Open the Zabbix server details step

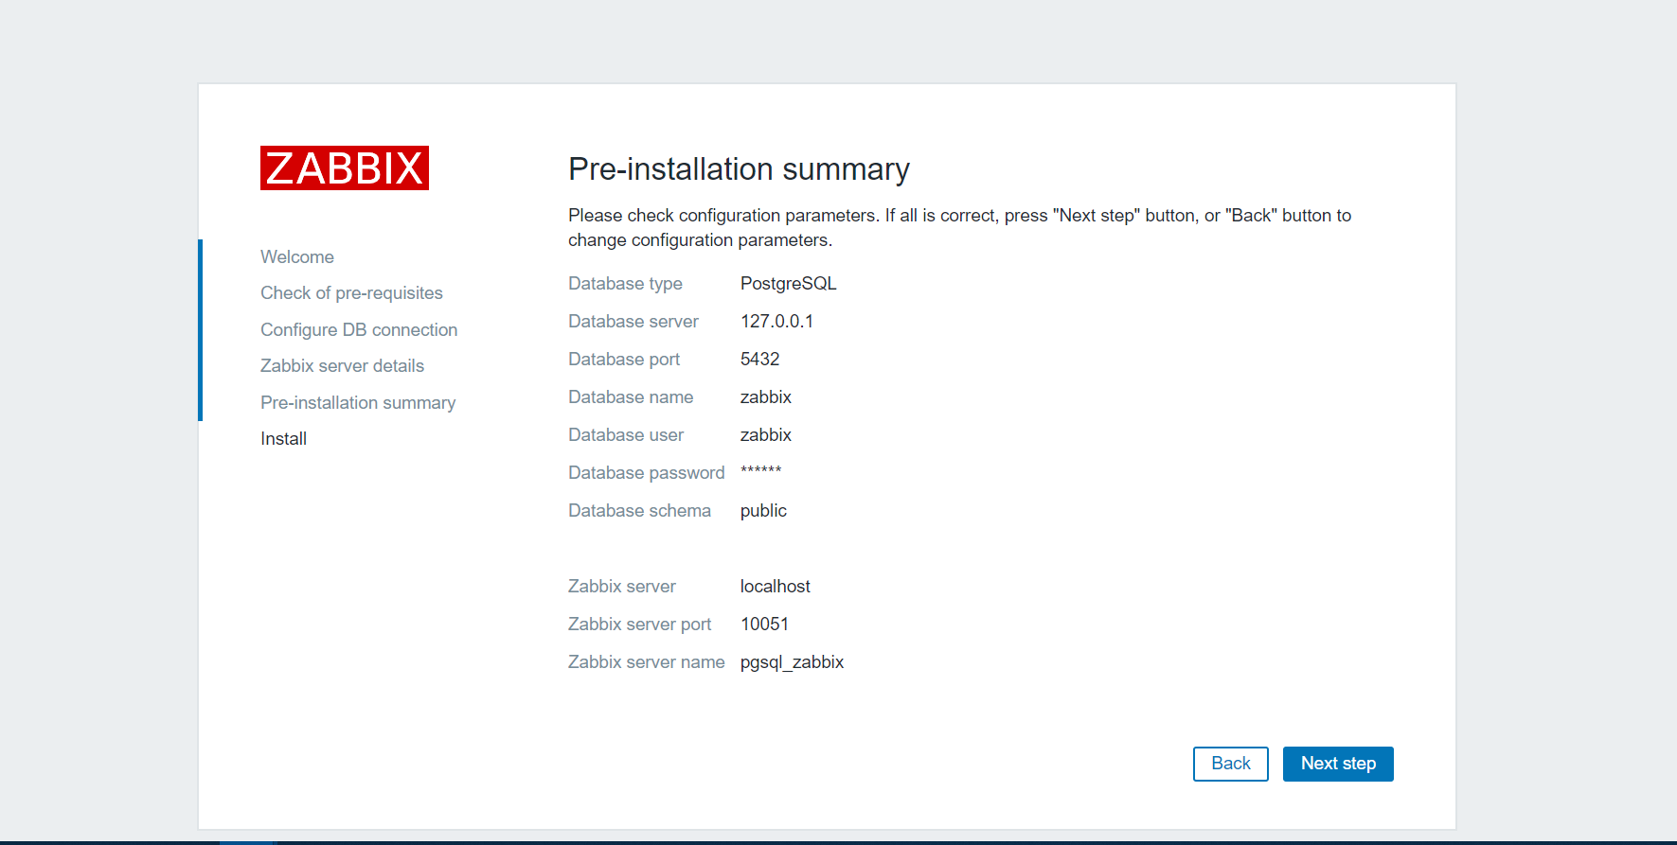tap(342, 366)
